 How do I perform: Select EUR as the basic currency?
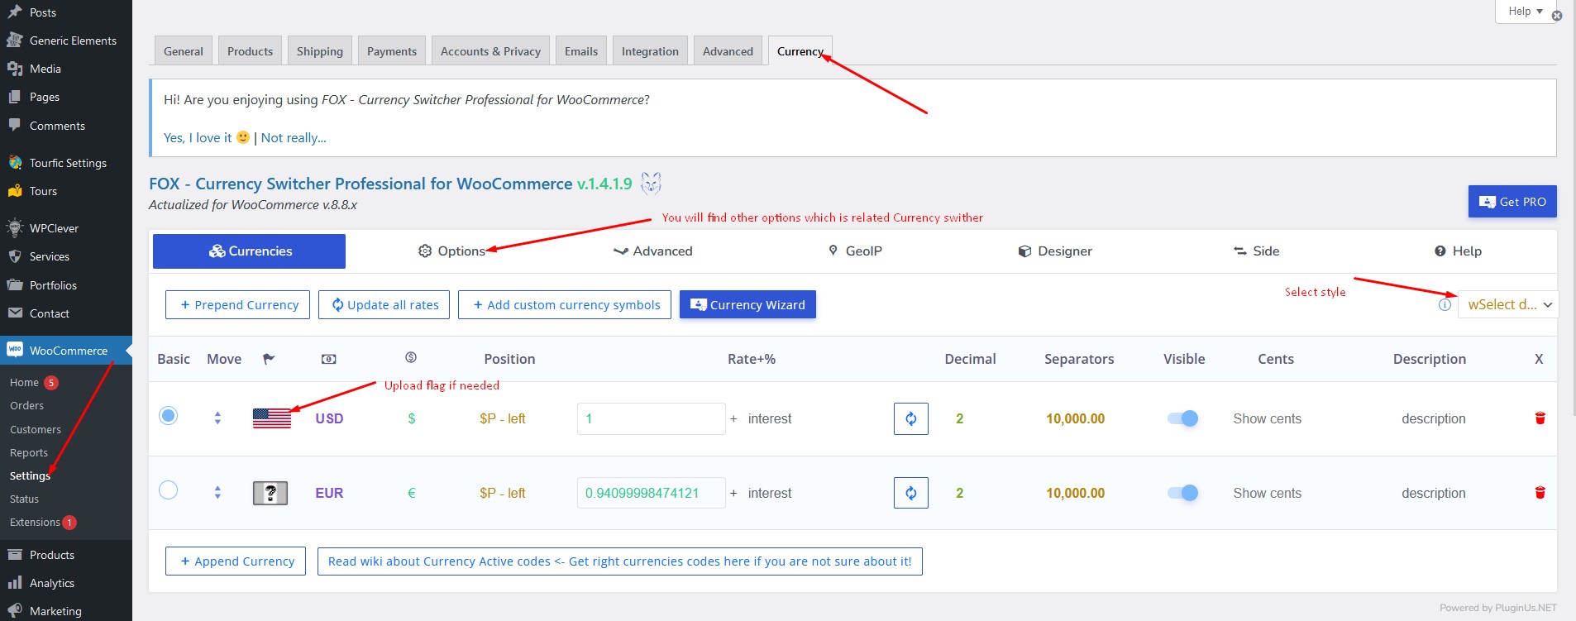pos(168,490)
